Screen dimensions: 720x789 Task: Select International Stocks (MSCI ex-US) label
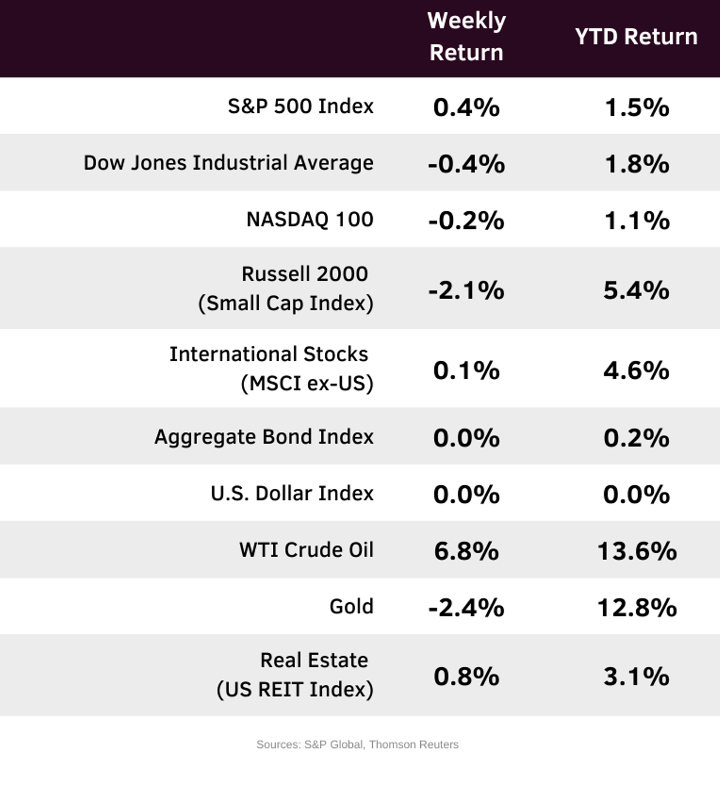(x=271, y=369)
